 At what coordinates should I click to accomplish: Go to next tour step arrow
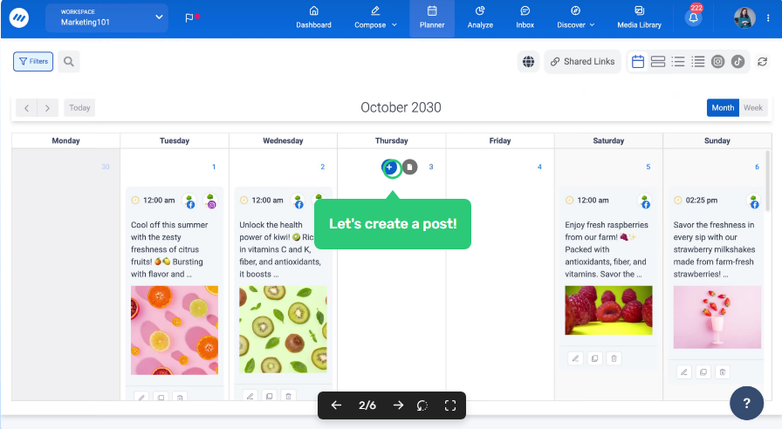(398, 405)
